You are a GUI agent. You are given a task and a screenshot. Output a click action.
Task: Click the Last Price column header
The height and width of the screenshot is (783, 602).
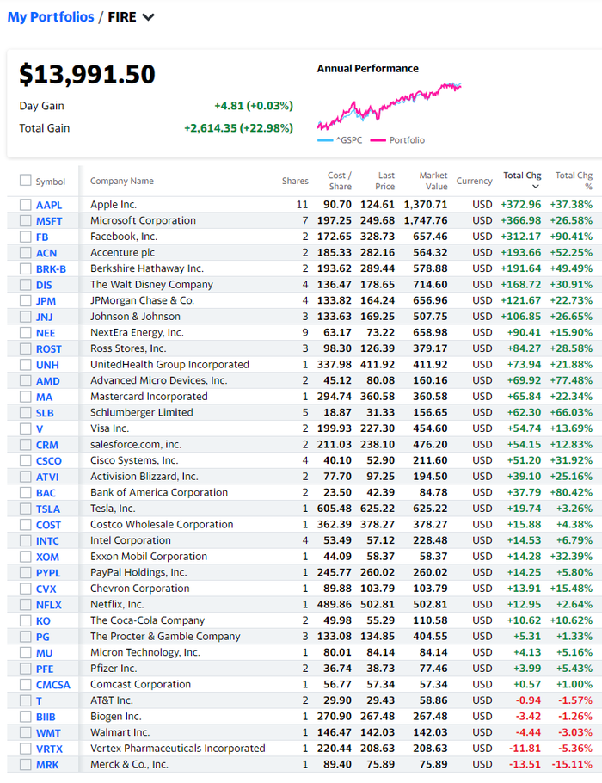coord(386,181)
